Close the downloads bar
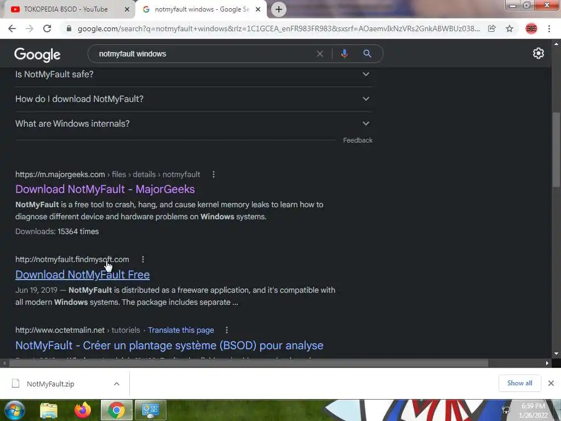The image size is (561, 421). coord(551,383)
